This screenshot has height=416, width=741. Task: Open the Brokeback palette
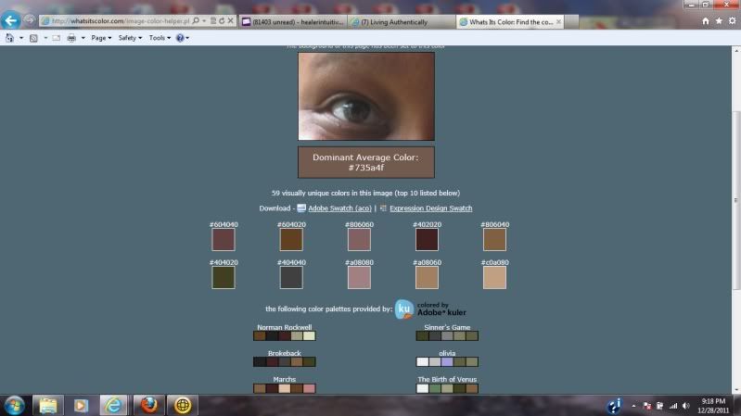click(x=285, y=362)
